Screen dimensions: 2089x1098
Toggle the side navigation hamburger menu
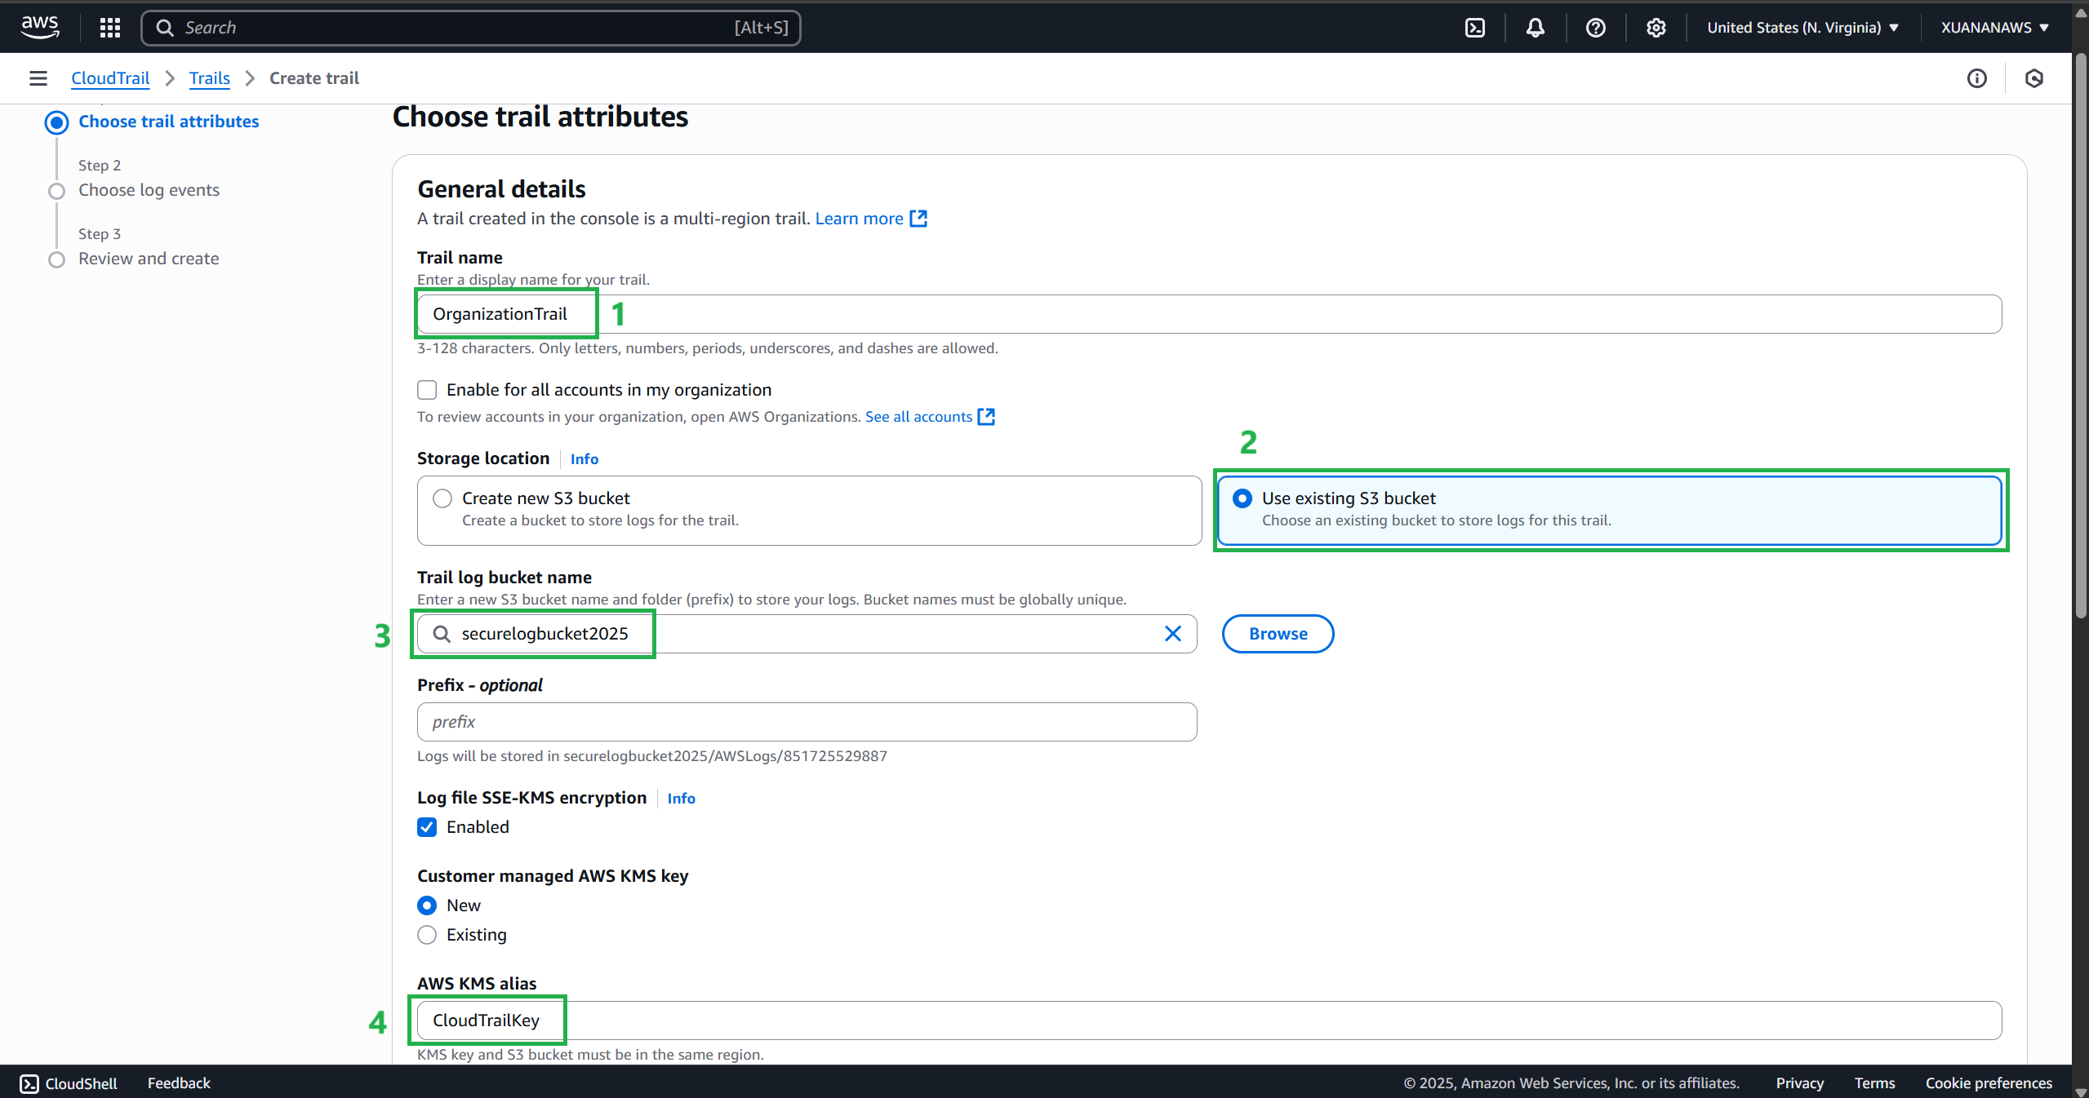click(x=38, y=78)
